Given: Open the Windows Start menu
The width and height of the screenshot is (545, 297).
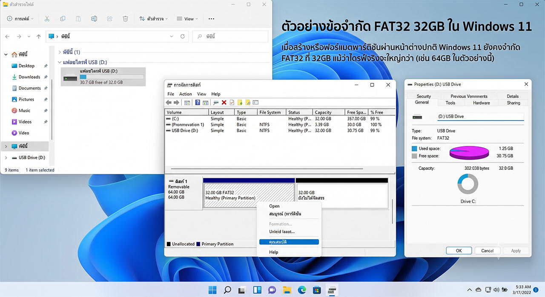Looking at the screenshot, I should click(x=212, y=290).
